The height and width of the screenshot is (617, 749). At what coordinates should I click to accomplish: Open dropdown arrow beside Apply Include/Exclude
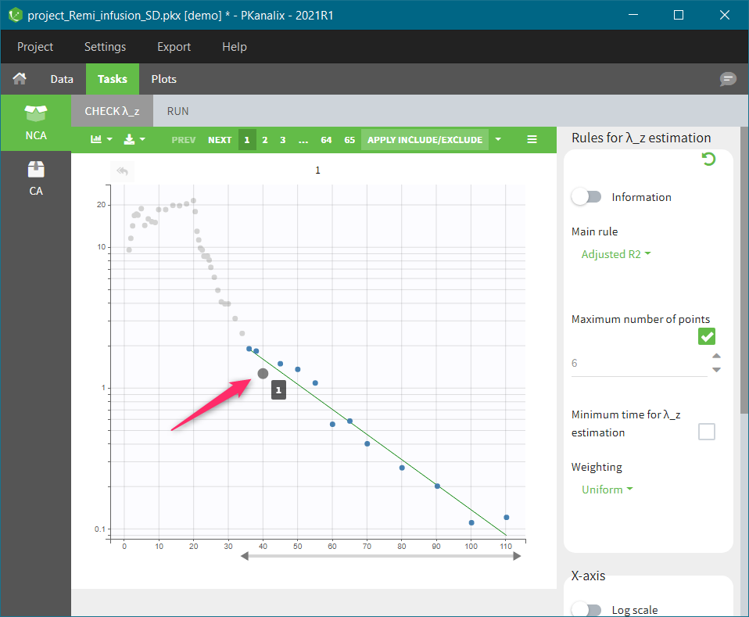click(x=498, y=140)
